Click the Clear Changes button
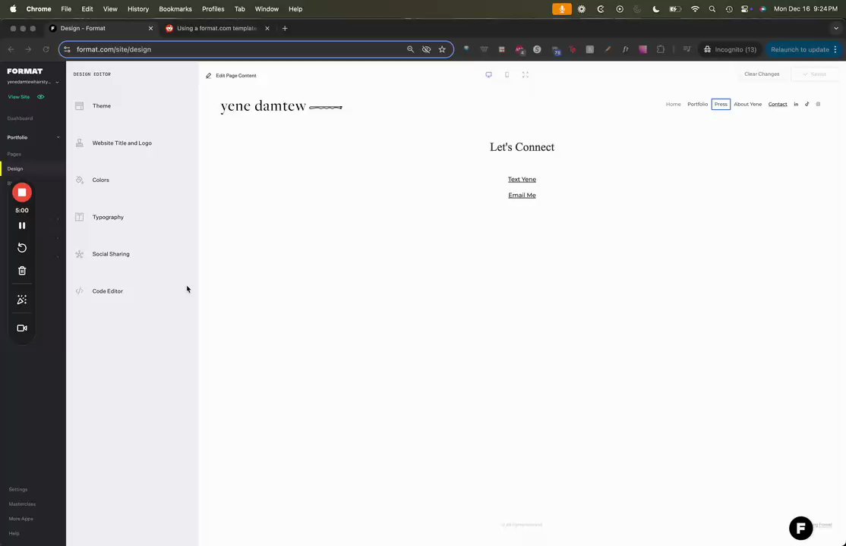 point(762,74)
